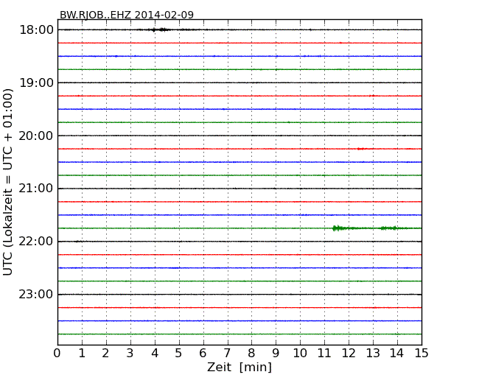Click x-axis tick label 15
The image size is (479, 383).
pyautogui.click(x=422, y=354)
